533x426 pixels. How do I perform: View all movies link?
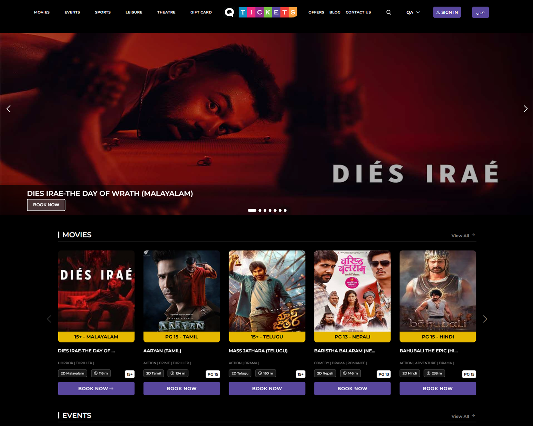pyautogui.click(x=463, y=235)
